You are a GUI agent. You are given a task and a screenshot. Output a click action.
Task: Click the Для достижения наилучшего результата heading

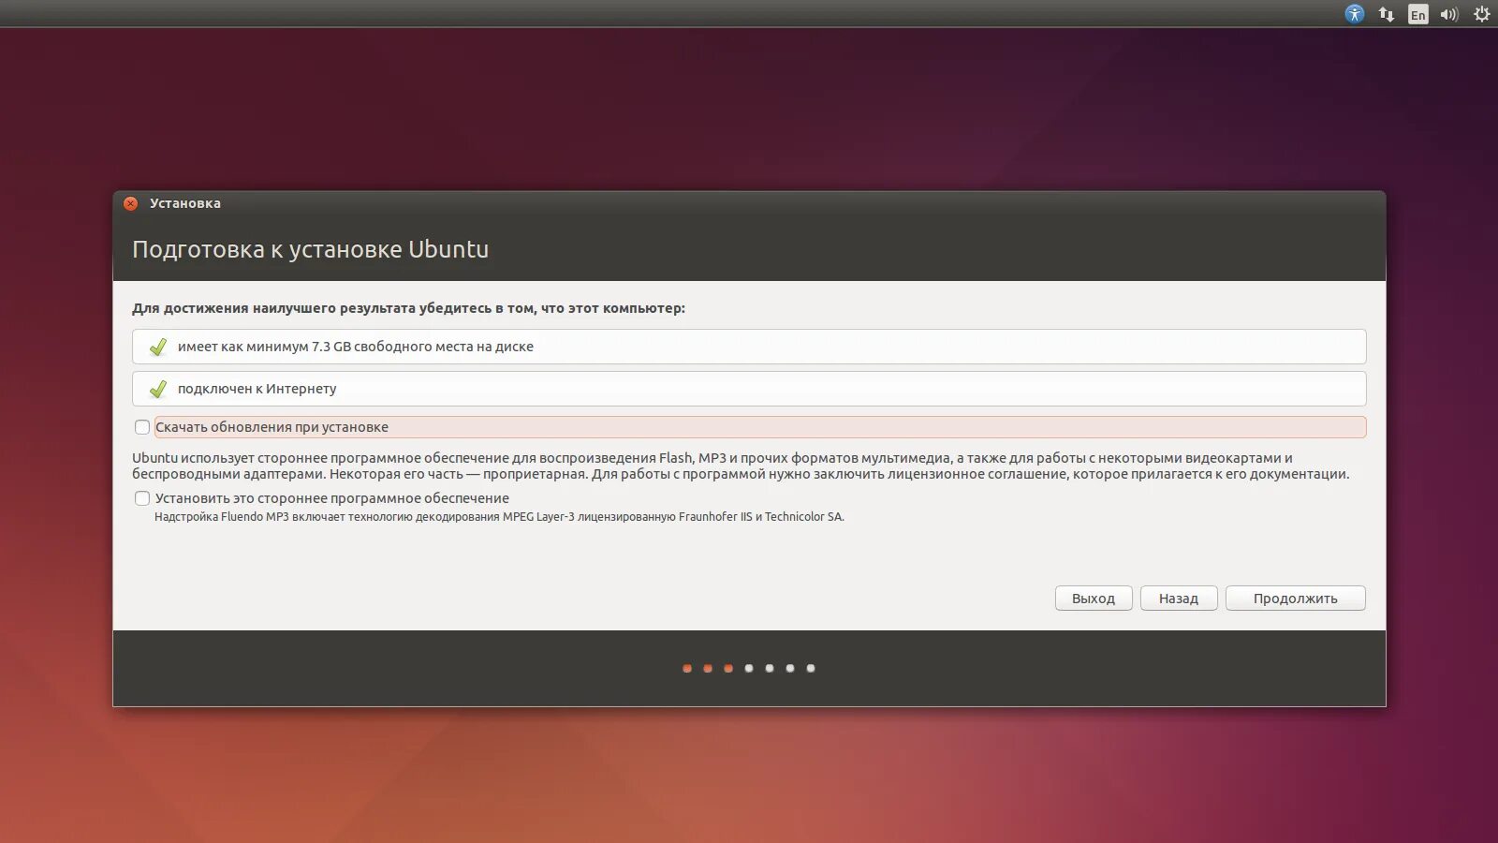click(408, 308)
